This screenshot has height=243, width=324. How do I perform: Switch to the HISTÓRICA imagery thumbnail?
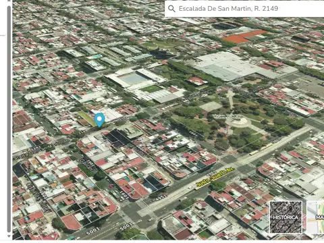[x=286, y=217]
